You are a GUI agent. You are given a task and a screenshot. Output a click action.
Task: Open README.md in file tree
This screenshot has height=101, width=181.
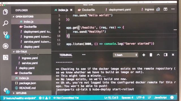(31, 88)
